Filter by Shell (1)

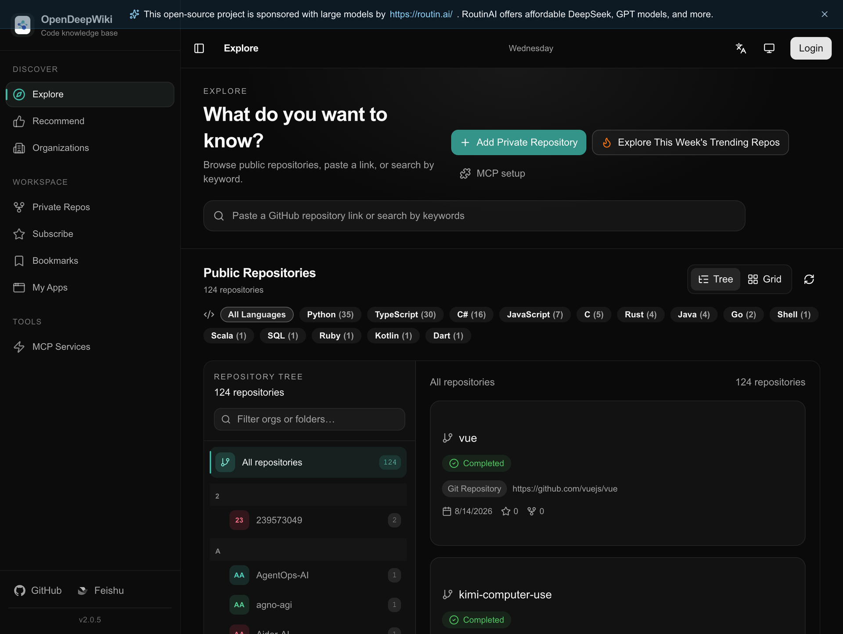point(794,314)
